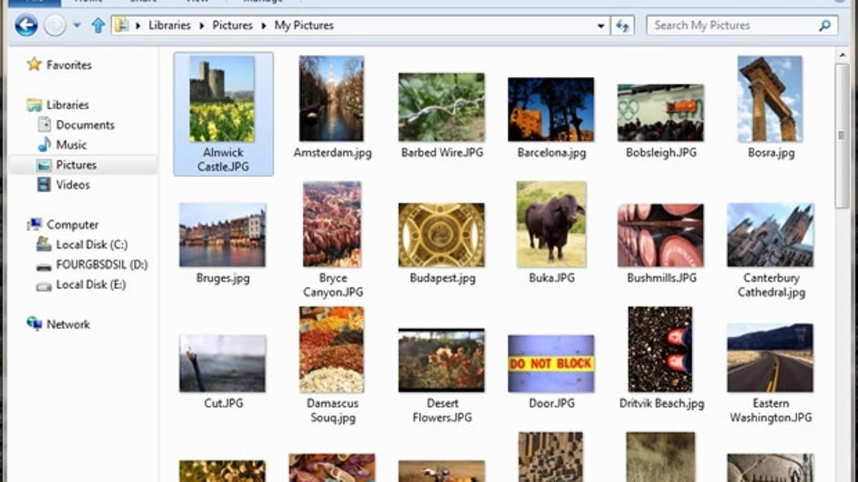Switch to the View ribbon tab
The image size is (858, 482).
coord(197,2)
